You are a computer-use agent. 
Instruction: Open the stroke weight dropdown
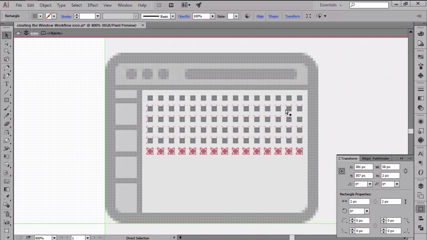click(x=98, y=16)
